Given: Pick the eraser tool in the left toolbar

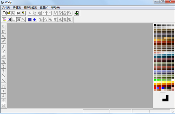Looking at the screenshot, I should pos(4,56).
